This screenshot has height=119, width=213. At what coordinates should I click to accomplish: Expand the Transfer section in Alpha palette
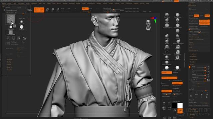pyautogui.click(x=9, y=70)
